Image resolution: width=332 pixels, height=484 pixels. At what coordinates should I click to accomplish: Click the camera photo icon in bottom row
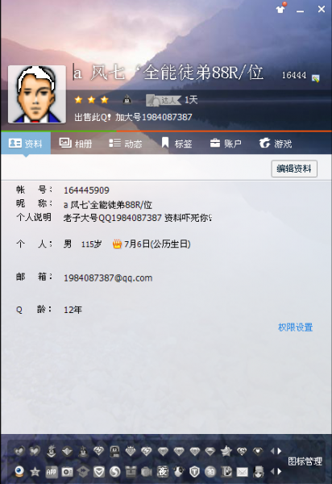coord(67,472)
